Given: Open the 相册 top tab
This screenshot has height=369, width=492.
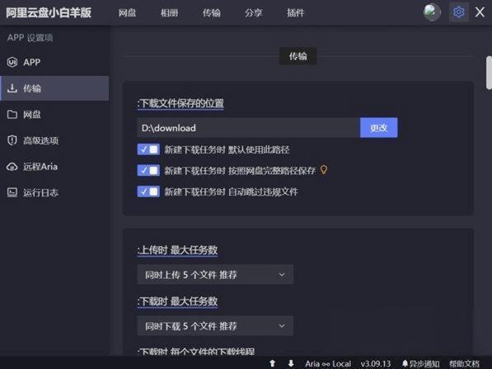Looking at the screenshot, I should point(169,13).
